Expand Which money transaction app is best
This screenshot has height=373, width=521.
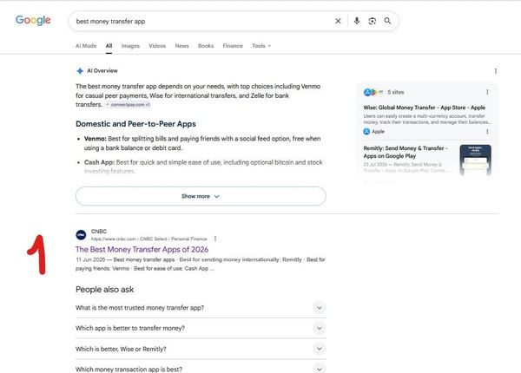click(201, 368)
